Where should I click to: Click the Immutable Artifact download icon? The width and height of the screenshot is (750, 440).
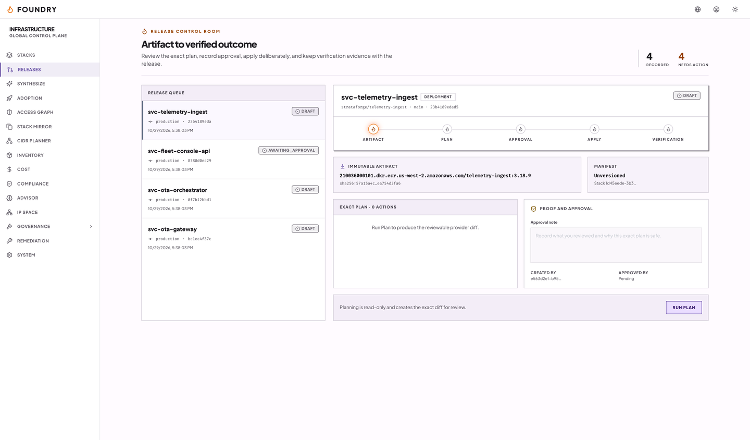pyautogui.click(x=343, y=166)
